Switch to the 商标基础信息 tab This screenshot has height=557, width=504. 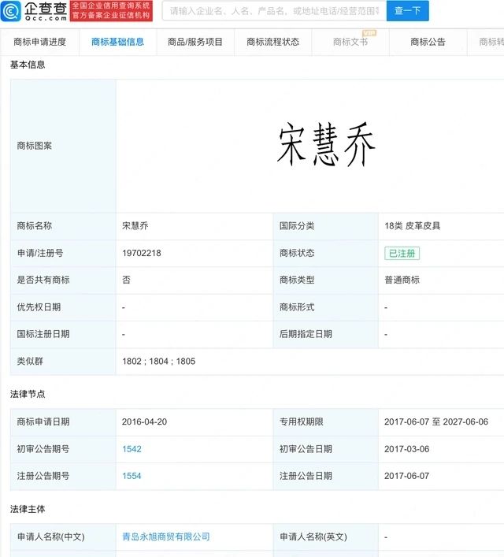pos(117,42)
